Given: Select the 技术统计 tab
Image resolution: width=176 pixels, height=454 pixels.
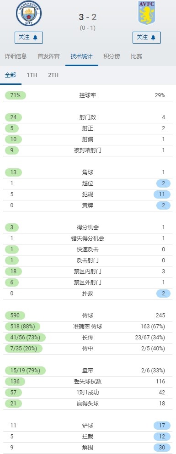Looking at the screenshot, I should pos(82,56).
